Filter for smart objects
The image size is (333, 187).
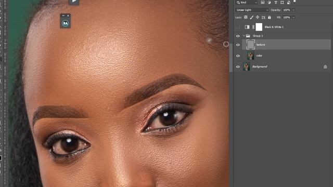coord(289,2)
